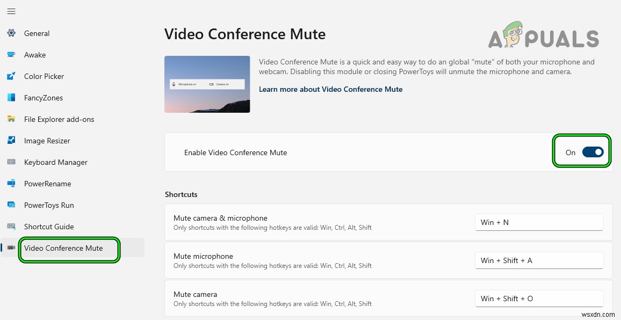Screen dimensions: 621x320
Task: Turn off Enable Video Conference Mute toggle
Action: tap(593, 152)
